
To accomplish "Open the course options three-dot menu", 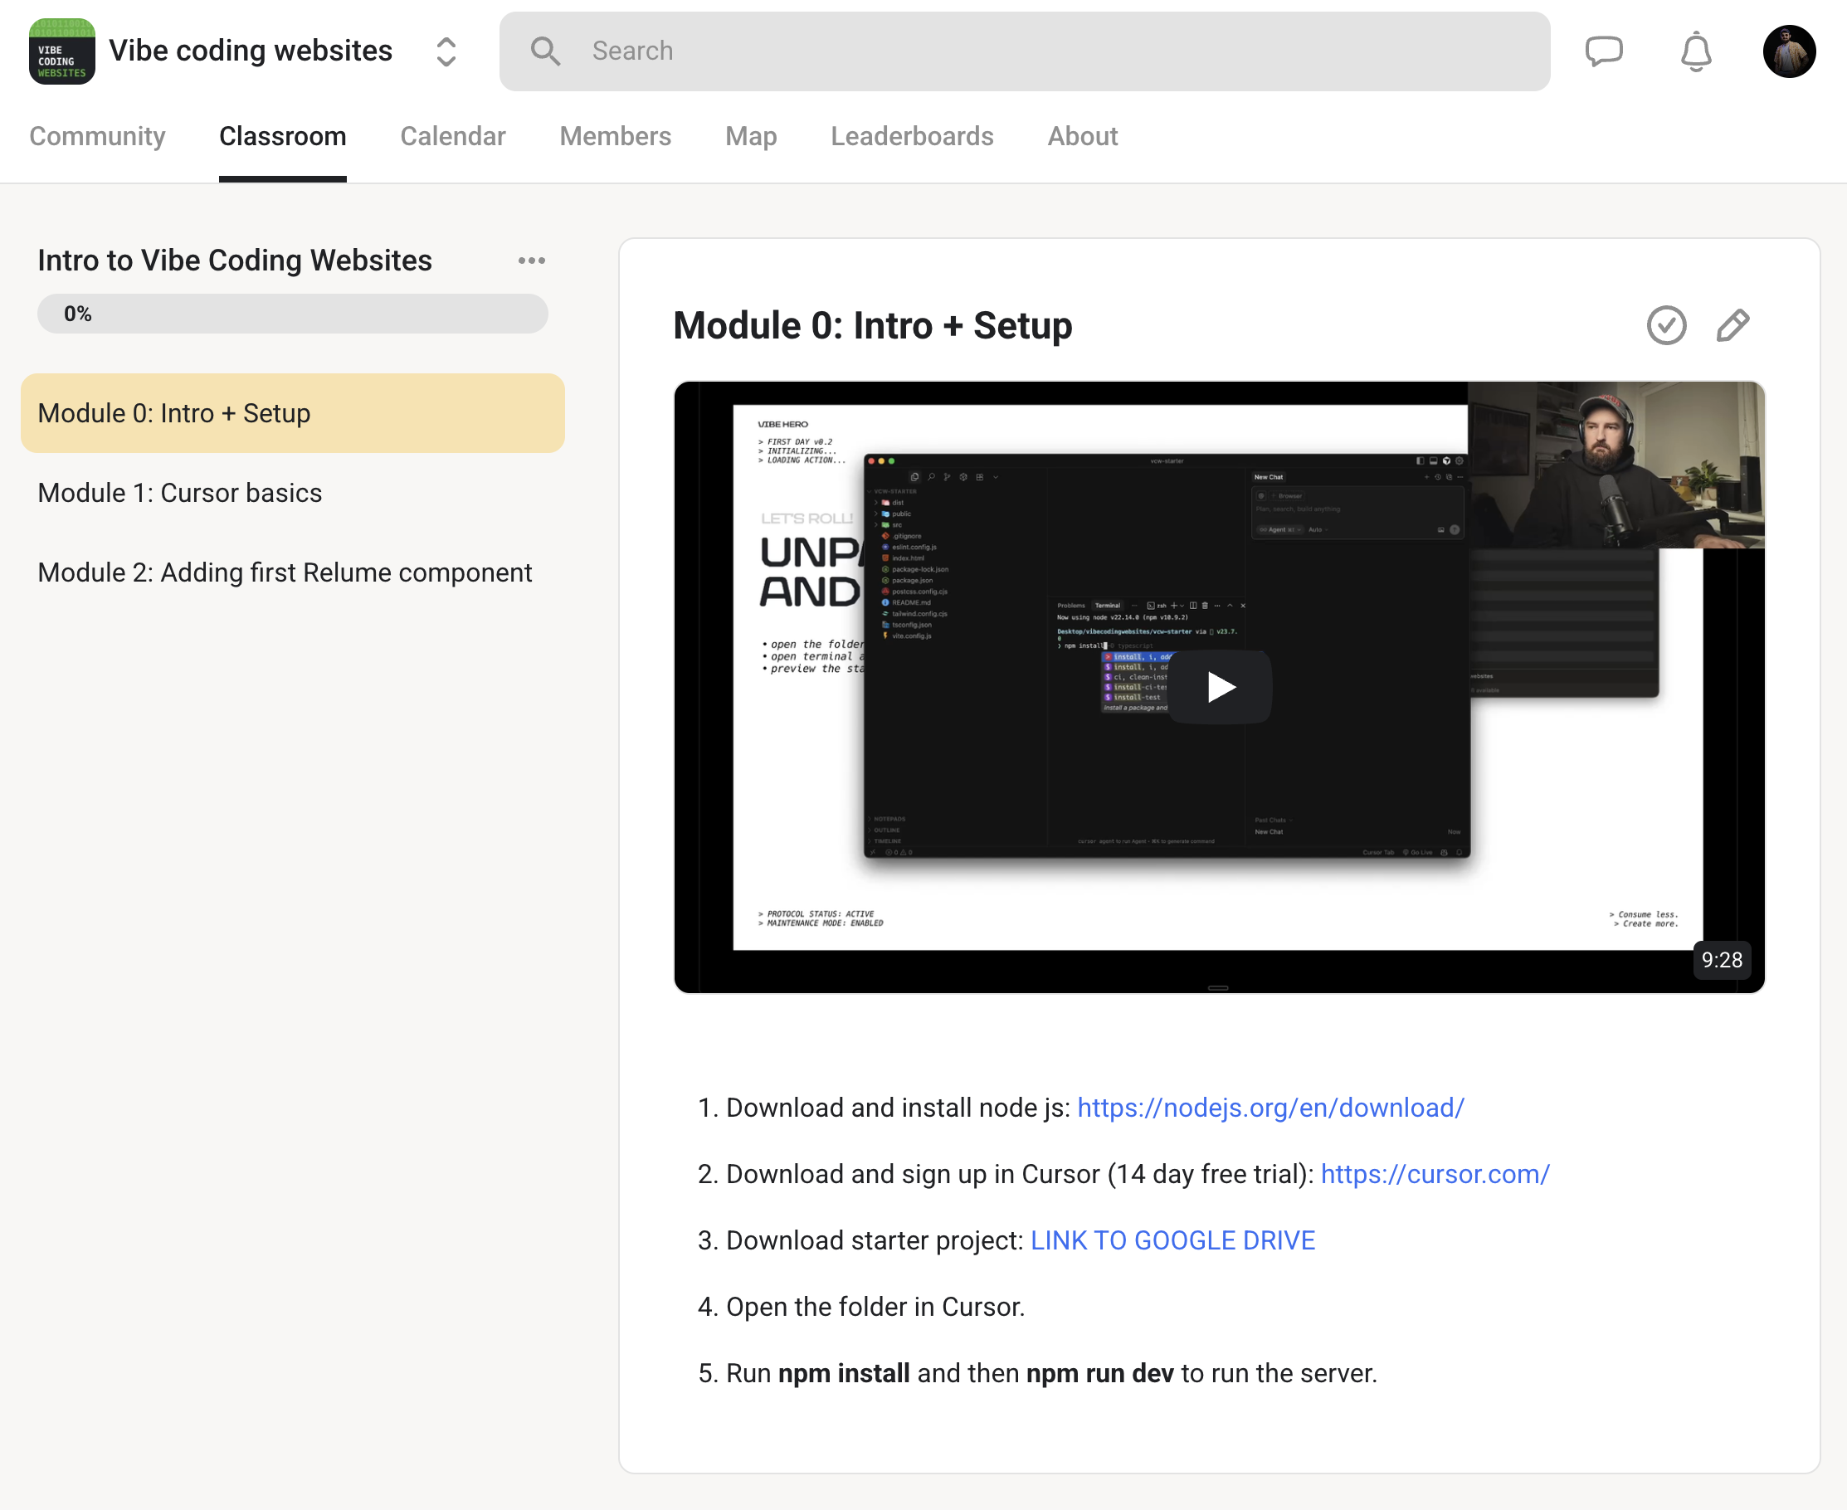I will pos(532,260).
